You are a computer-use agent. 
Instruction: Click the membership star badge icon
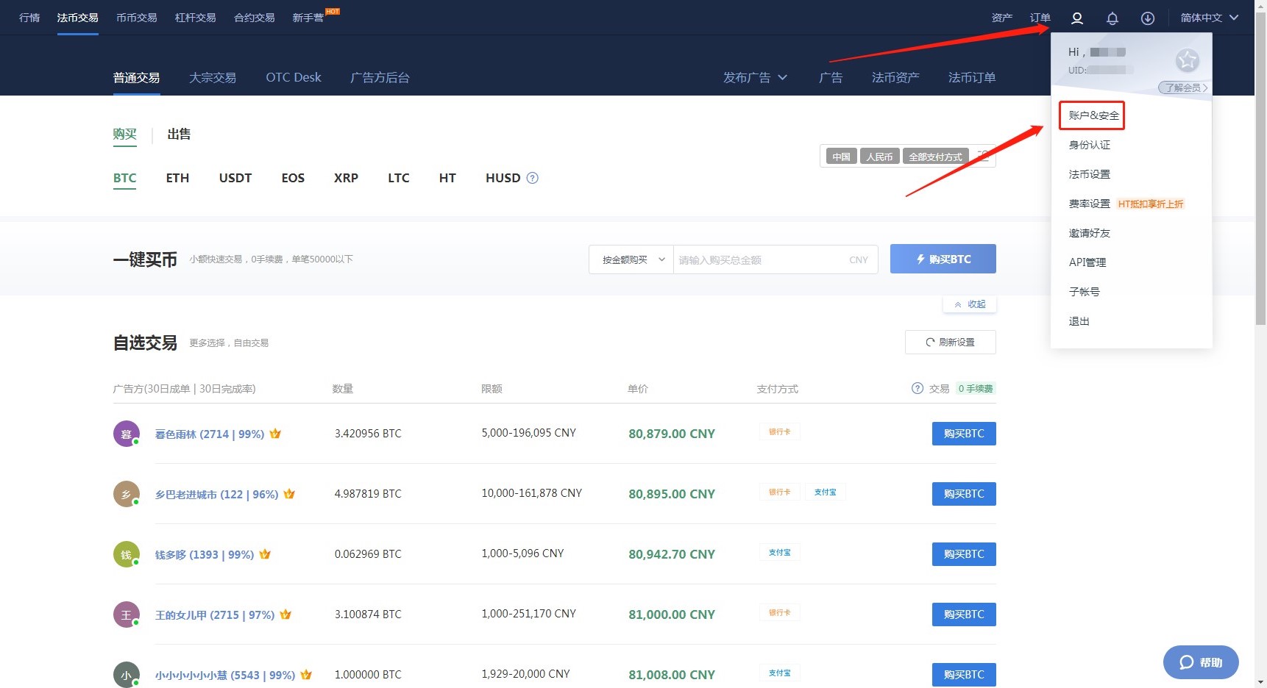click(x=1187, y=60)
